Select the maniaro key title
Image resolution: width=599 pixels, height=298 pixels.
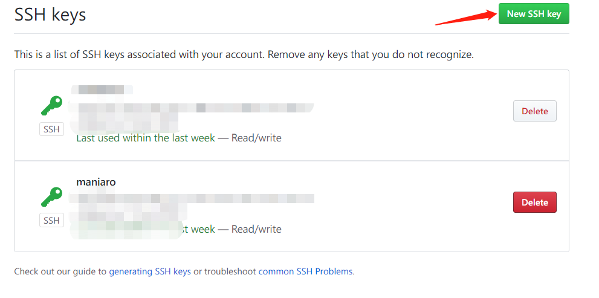[96, 182]
